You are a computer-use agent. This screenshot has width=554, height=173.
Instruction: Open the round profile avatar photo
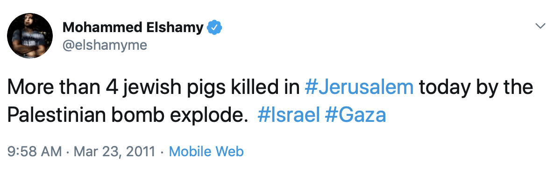click(x=30, y=36)
